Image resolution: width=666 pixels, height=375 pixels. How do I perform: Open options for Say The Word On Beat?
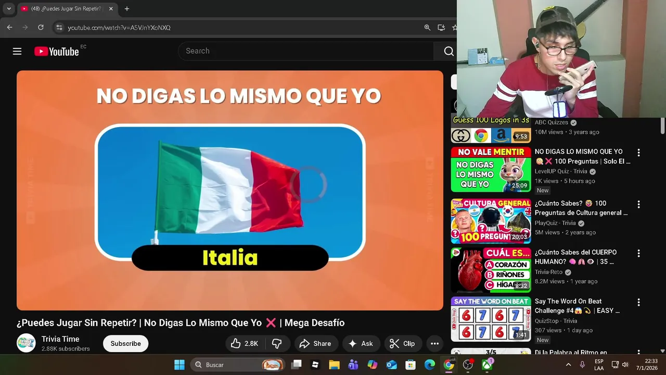pyautogui.click(x=638, y=302)
